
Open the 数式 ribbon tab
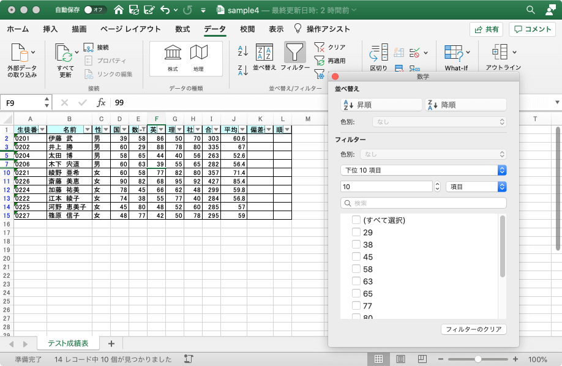(x=182, y=29)
